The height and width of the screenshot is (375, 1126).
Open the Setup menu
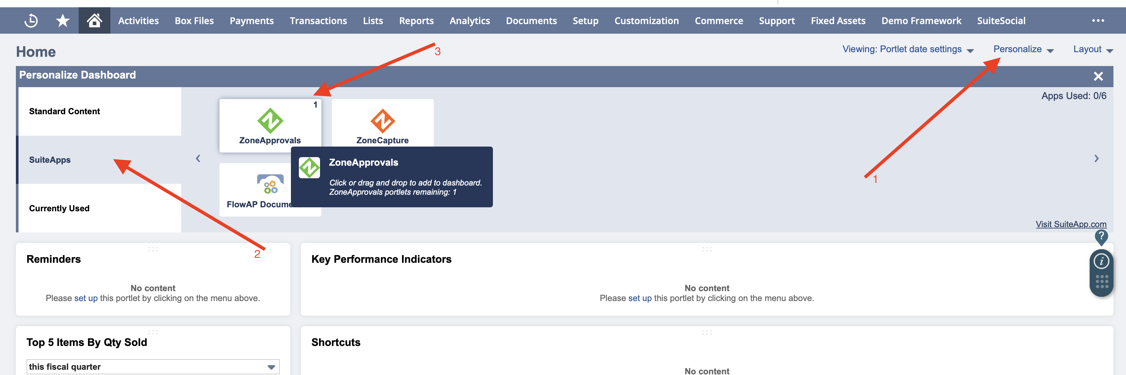point(585,20)
